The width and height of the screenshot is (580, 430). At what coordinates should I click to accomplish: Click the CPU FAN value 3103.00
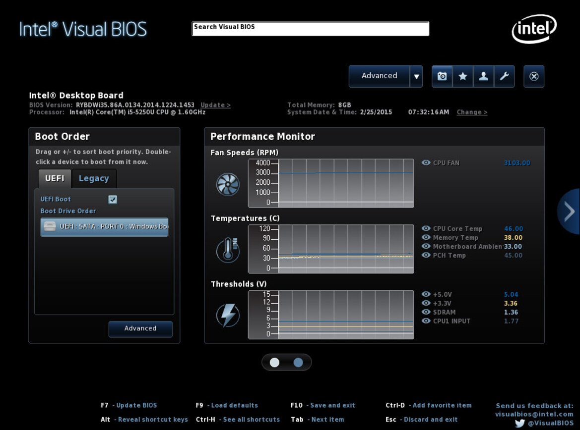tap(517, 163)
